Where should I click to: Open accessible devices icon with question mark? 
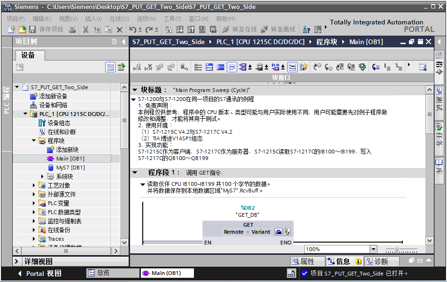tap(306, 29)
